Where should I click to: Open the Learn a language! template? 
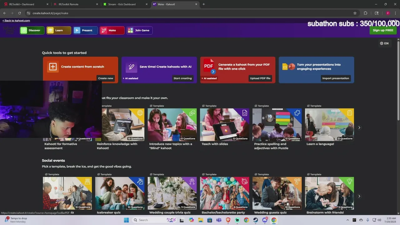pyautogui.click(x=329, y=125)
